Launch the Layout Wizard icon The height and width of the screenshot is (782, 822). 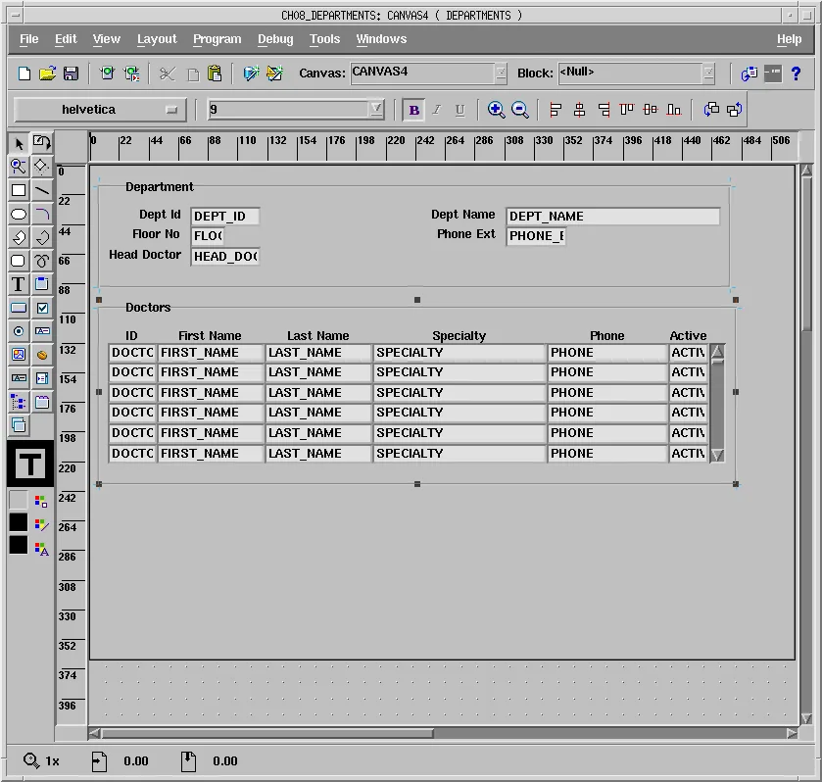pos(274,73)
